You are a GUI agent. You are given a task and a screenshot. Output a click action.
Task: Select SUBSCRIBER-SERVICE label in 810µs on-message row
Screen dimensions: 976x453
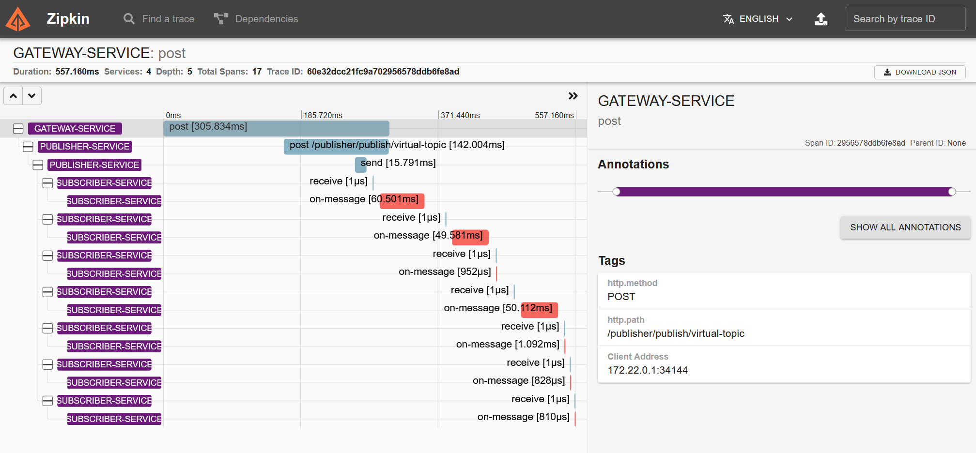pos(114,419)
